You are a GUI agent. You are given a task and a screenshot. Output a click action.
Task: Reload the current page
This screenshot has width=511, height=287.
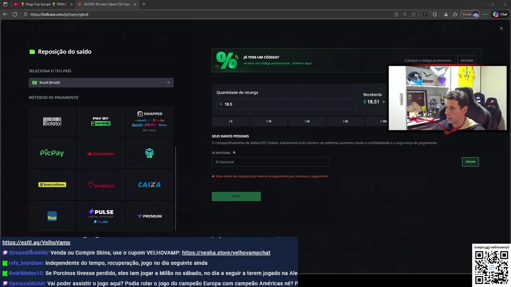(x=15, y=14)
